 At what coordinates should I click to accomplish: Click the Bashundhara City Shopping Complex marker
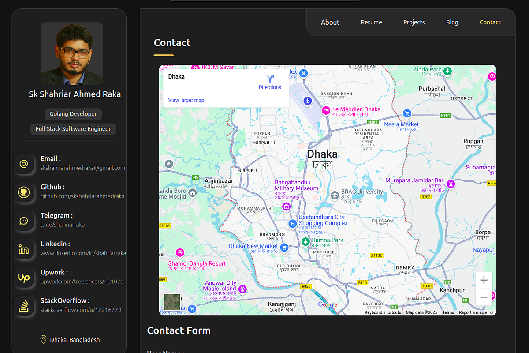click(x=292, y=224)
